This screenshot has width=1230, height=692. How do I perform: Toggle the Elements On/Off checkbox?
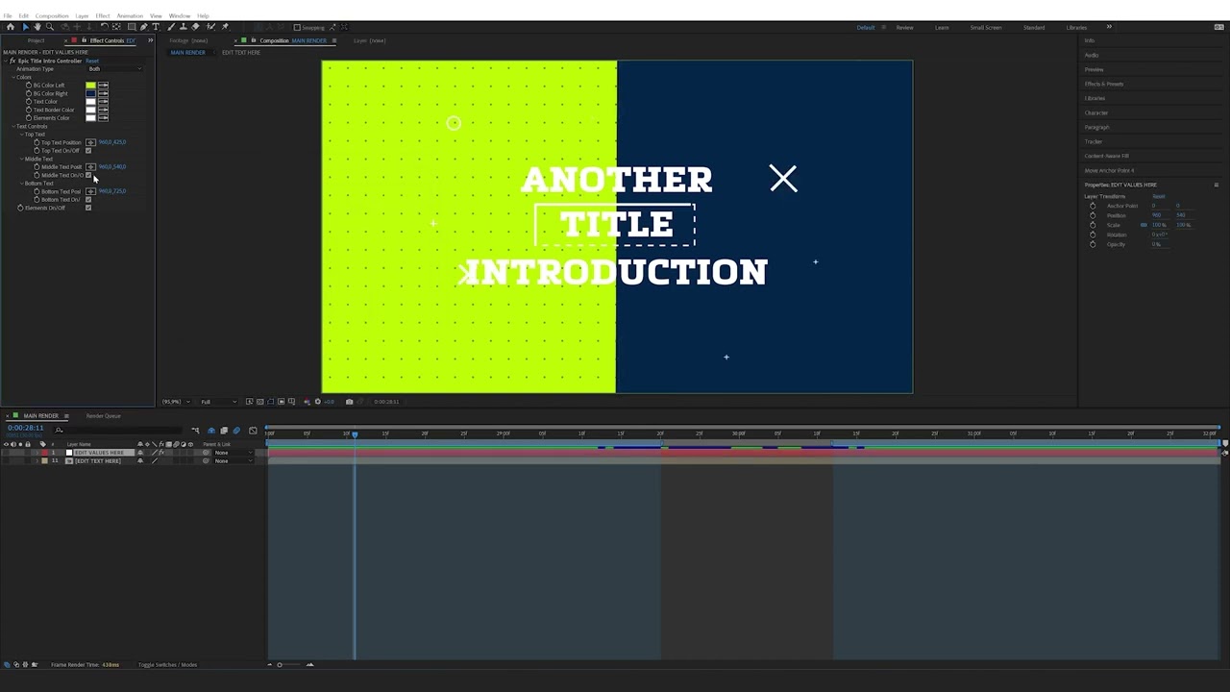click(x=88, y=208)
